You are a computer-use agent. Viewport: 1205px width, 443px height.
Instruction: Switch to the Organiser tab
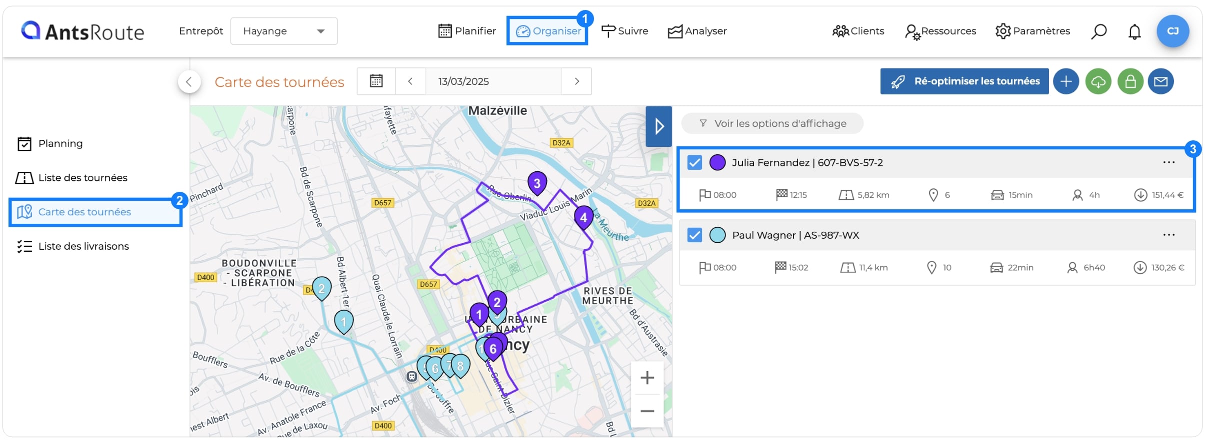[x=547, y=31]
